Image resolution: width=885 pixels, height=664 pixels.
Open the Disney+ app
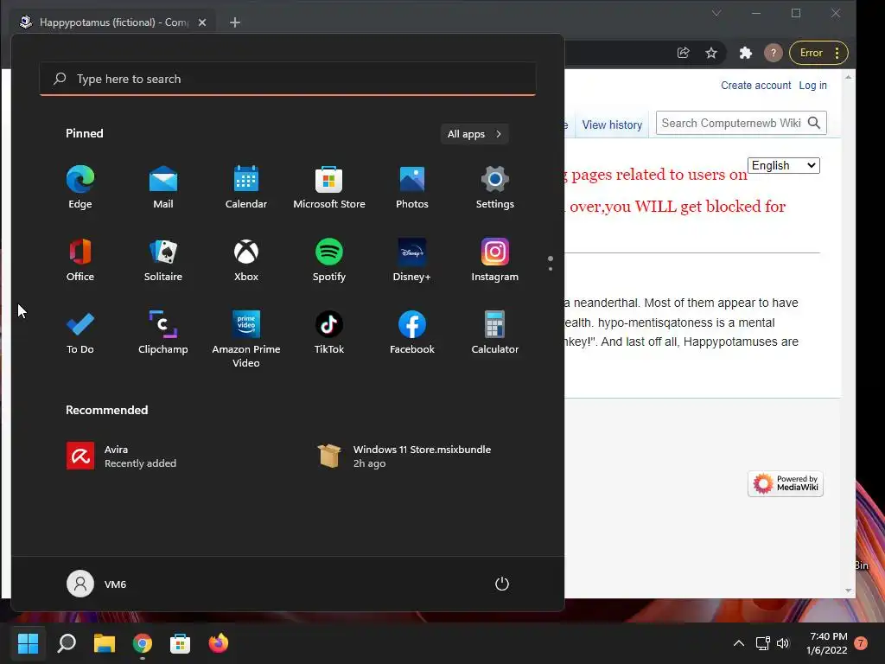point(412,259)
